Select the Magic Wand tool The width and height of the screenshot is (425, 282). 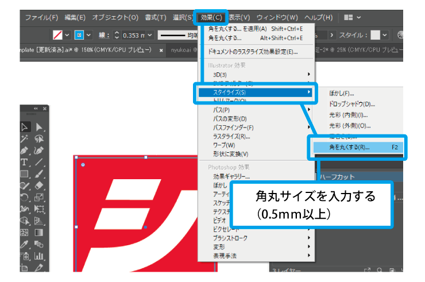[x=25, y=139]
